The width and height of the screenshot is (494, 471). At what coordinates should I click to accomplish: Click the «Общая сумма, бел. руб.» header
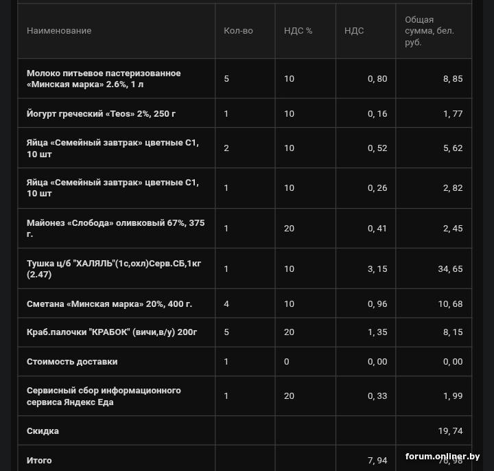point(430,31)
